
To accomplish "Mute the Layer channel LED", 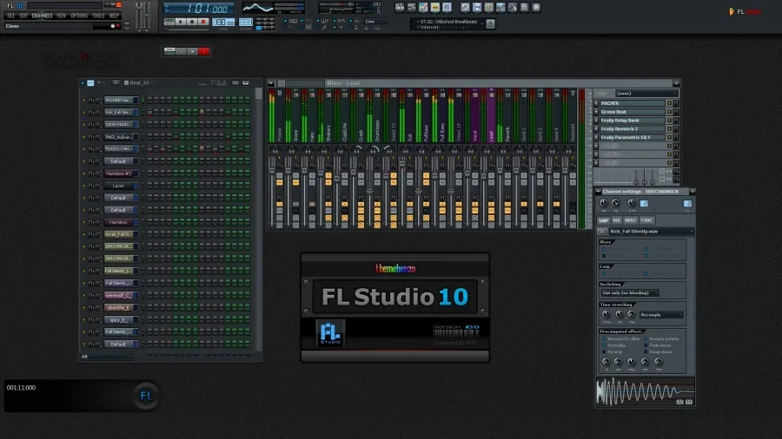I will (83, 186).
